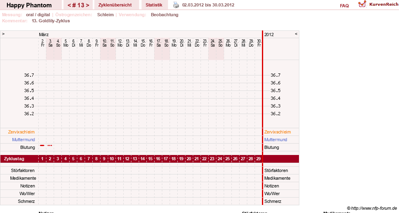
Task: Click the left Zervixschleim row label
Action: (x=22, y=132)
